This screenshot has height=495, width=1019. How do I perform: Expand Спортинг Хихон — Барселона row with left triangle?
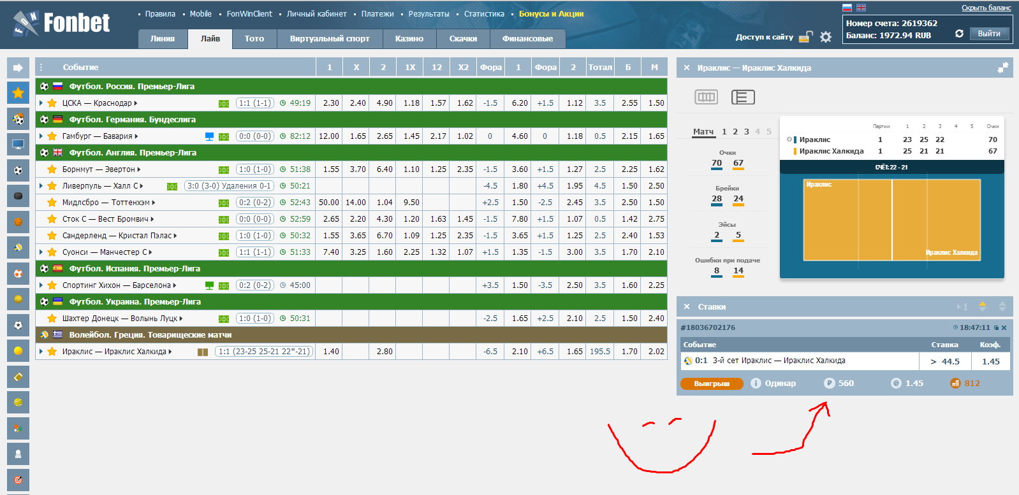click(41, 285)
